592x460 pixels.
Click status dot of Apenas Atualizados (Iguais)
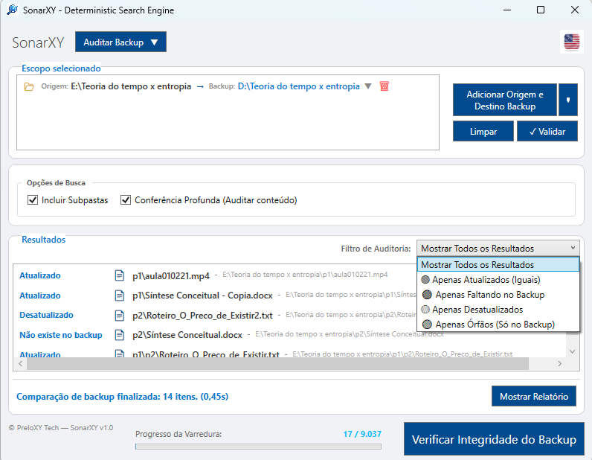pyautogui.click(x=425, y=280)
